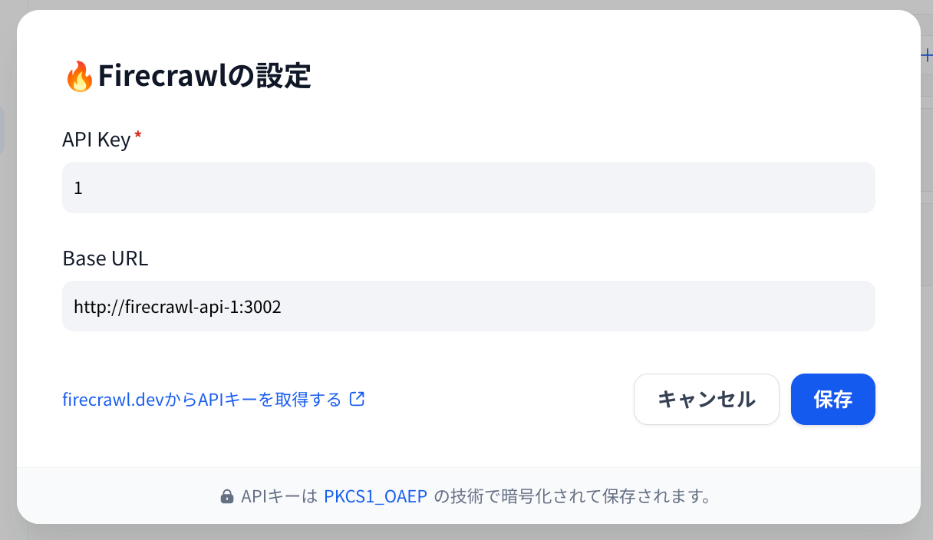The width and height of the screenshot is (933, 540).
Task: Click the lock icon in the footer notice
Action: (226, 496)
